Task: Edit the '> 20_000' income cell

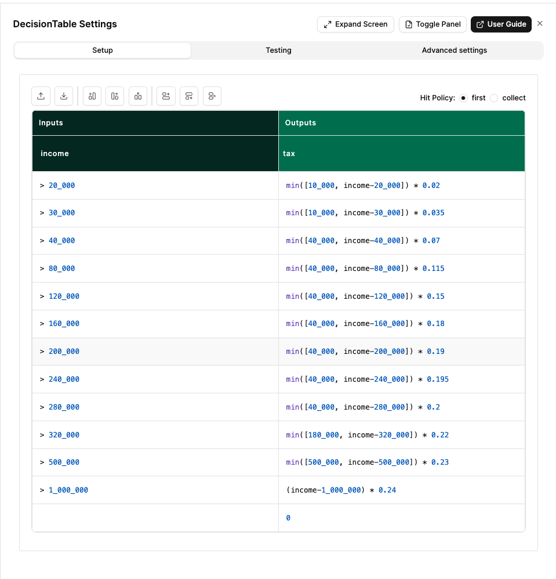Action: click(x=155, y=186)
